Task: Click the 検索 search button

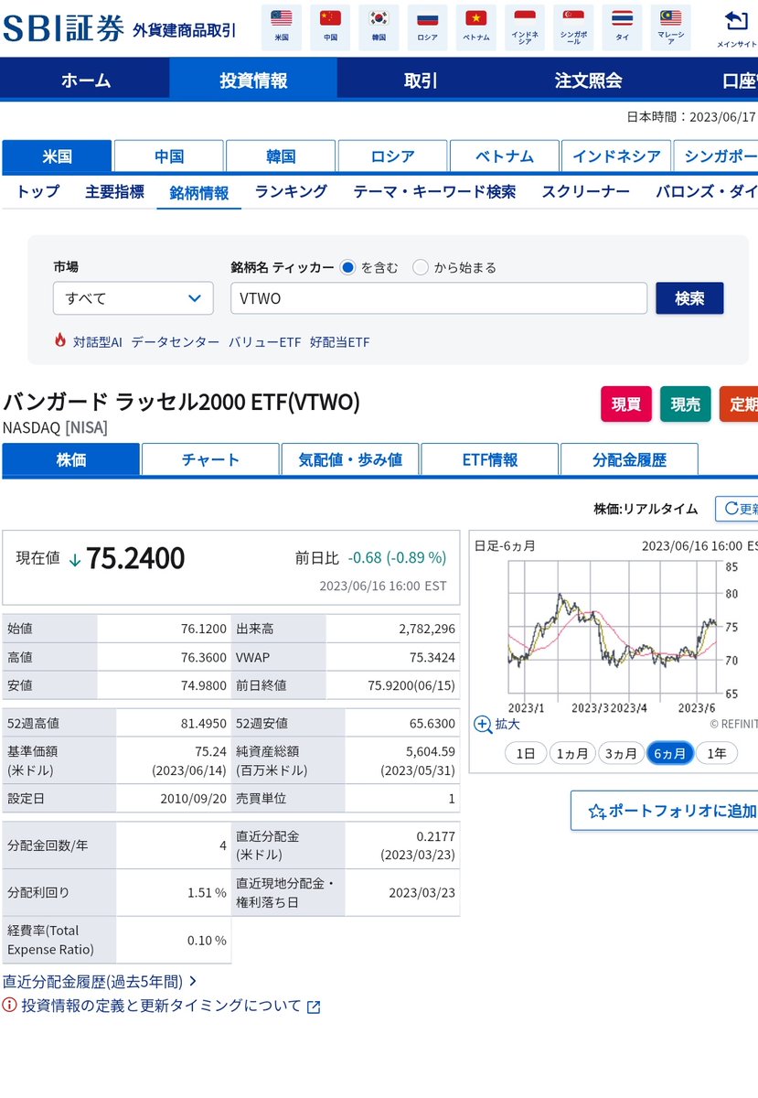Action: point(689,298)
